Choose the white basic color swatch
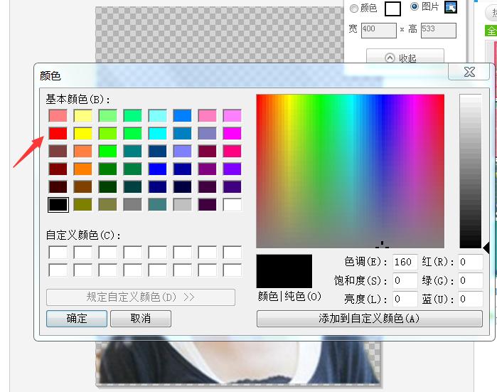 click(232, 205)
